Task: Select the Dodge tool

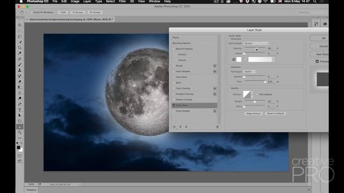Action: coord(20,99)
